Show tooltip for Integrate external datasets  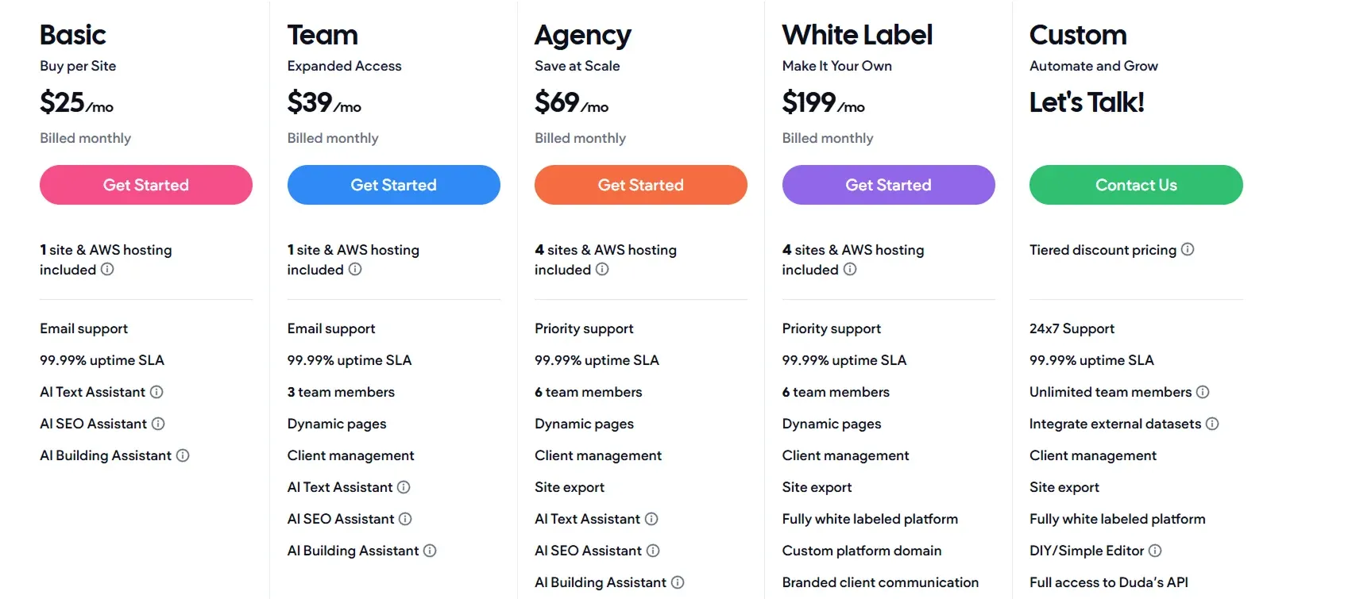click(1212, 424)
